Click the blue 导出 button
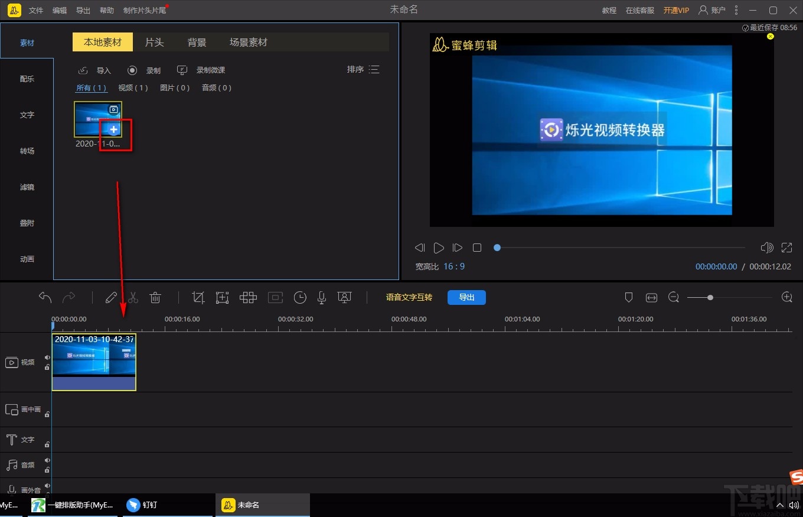The width and height of the screenshot is (803, 517). pyautogui.click(x=466, y=297)
